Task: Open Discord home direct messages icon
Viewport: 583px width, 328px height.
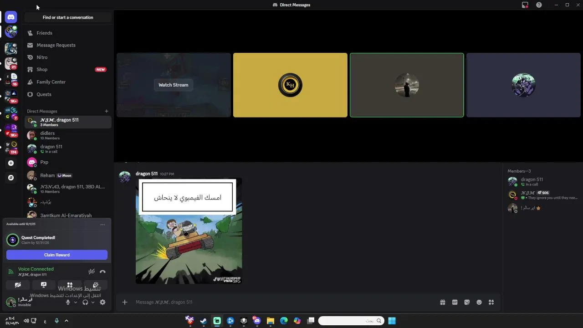Action: (x=11, y=17)
